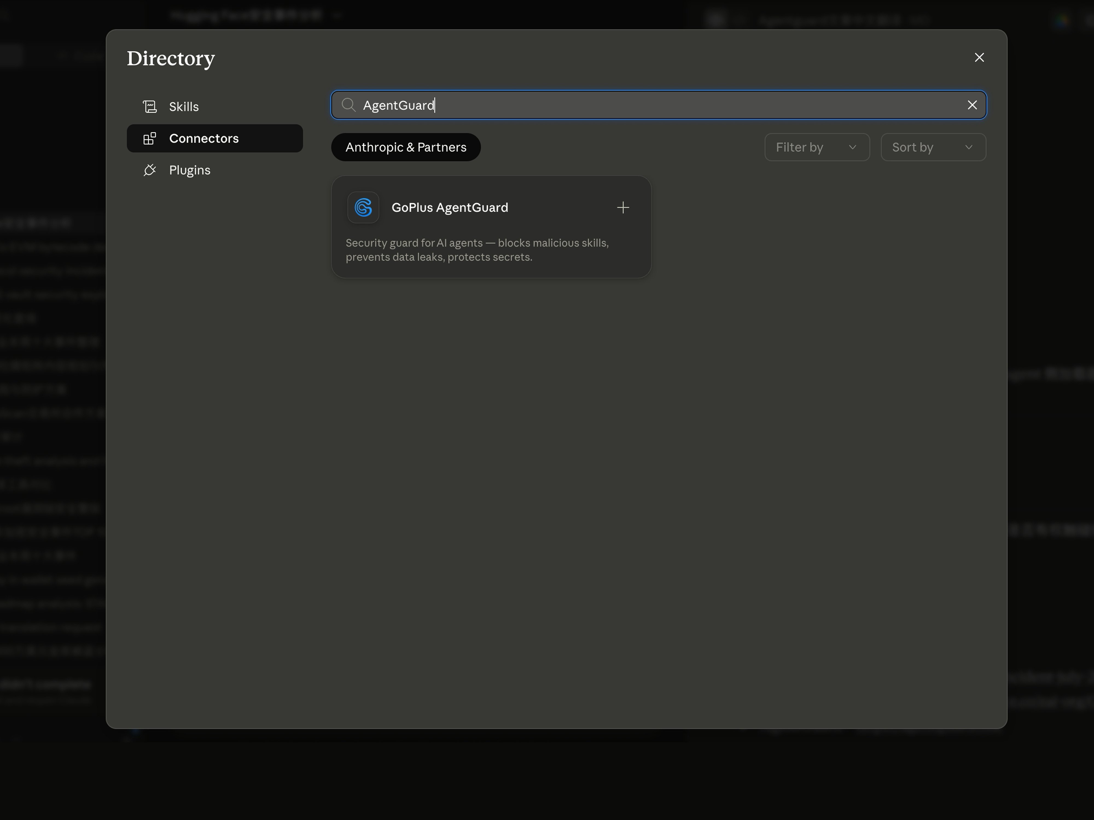Click the Connectors blocks icon
Viewport: 1094px width, 820px height.
(150, 138)
